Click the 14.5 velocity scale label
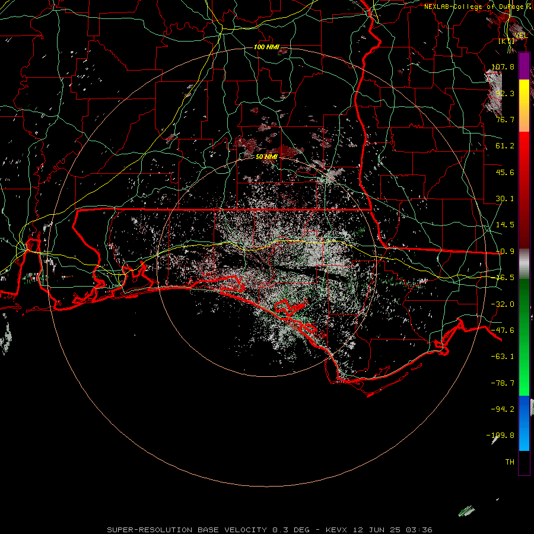The image size is (534, 534). click(x=505, y=225)
